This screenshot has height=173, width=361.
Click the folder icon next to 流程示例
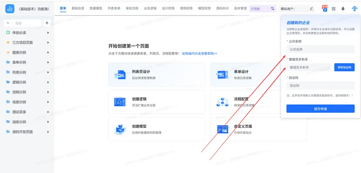[8, 92]
